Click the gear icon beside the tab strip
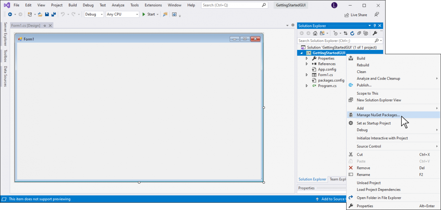 click(x=293, y=25)
